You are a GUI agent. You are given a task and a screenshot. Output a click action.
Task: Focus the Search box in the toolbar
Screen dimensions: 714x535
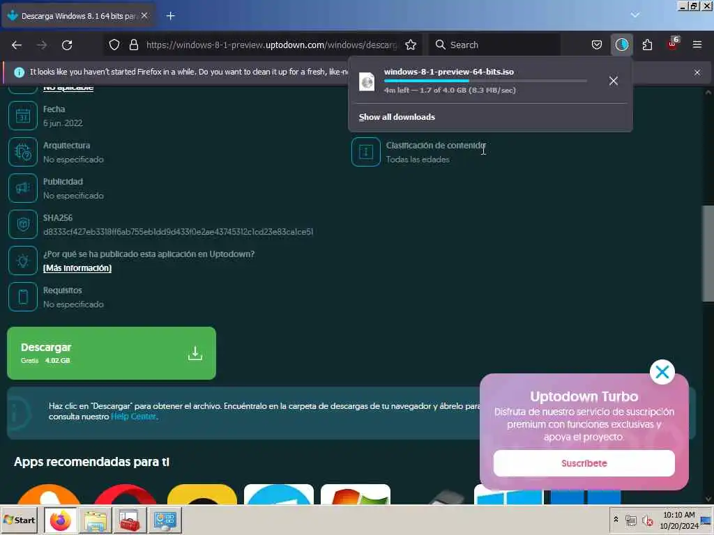tap(494, 45)
